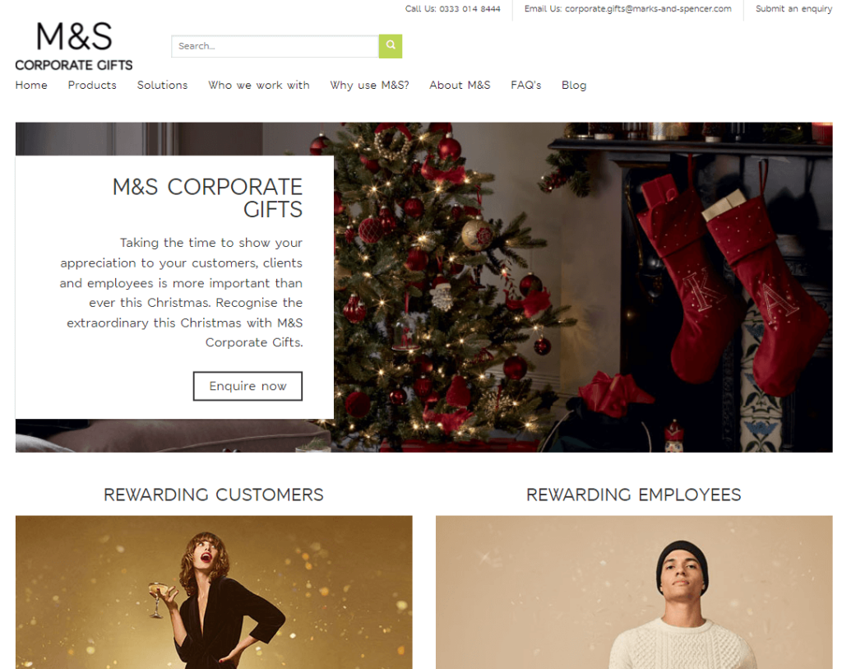Open the Blog page
This screenshot has height=669, width=842.
574,85
